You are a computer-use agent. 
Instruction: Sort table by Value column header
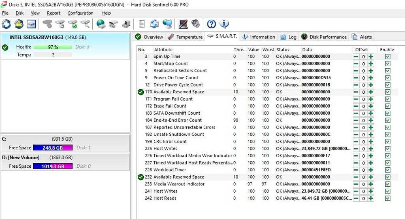click(x=254, y=50)
